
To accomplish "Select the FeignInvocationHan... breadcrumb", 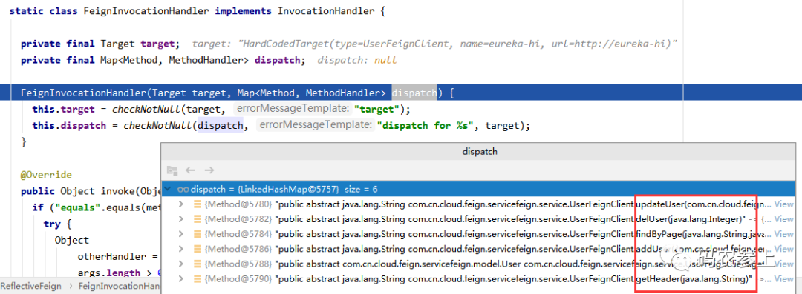I will (119, 287).
